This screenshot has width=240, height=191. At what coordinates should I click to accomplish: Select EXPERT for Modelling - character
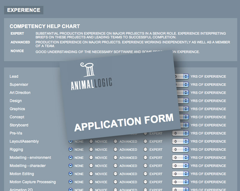(145, 166)
